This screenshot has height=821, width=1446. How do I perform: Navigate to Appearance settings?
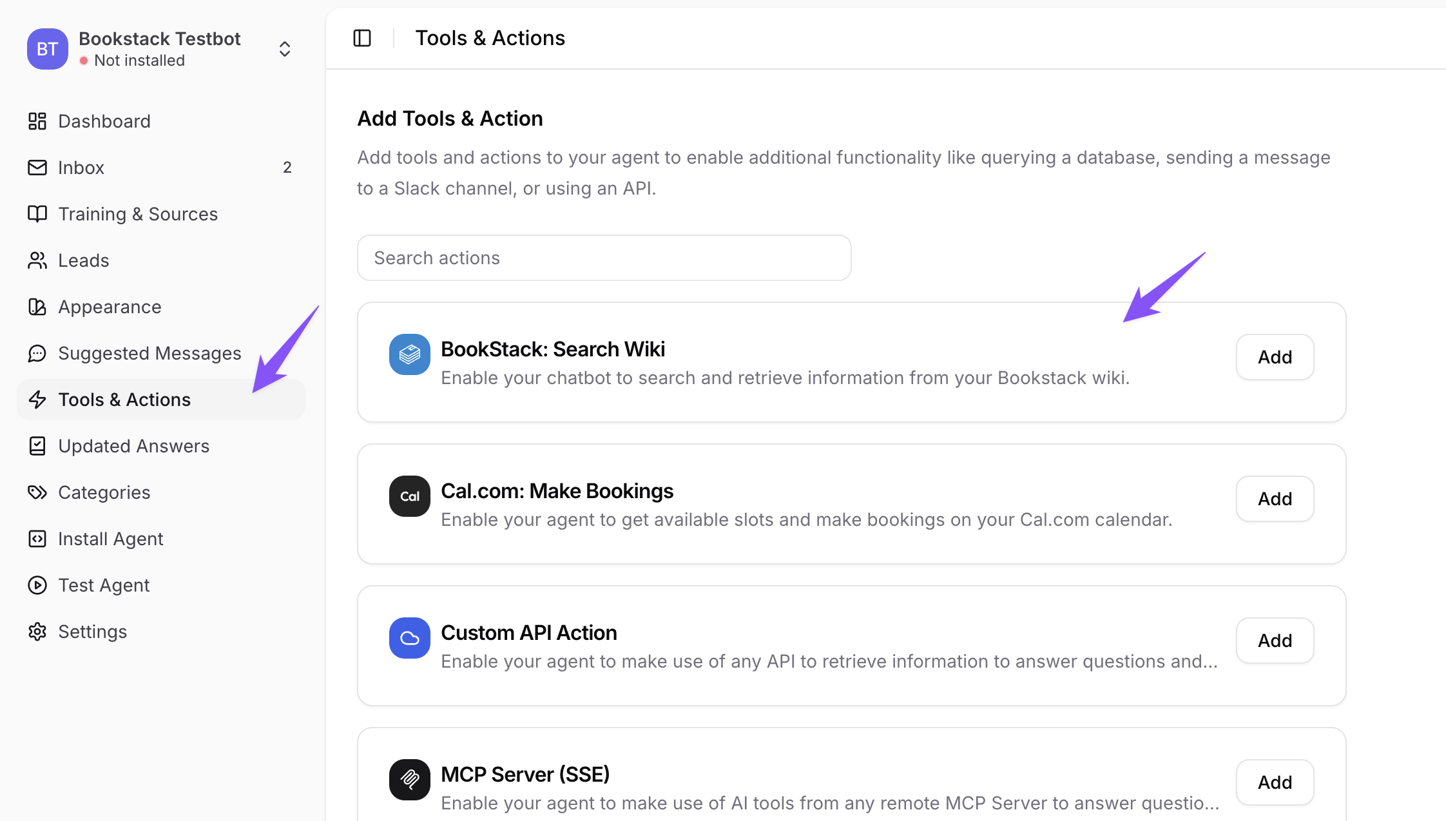(x=110, y=307)
